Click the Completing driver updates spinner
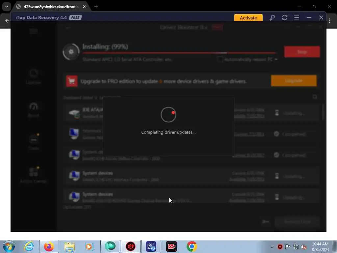The image size is (337, 253). [x=168, y=115]
